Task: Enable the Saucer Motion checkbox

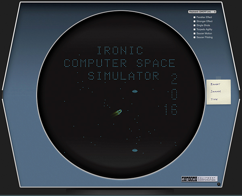Action: coord(194,33)
